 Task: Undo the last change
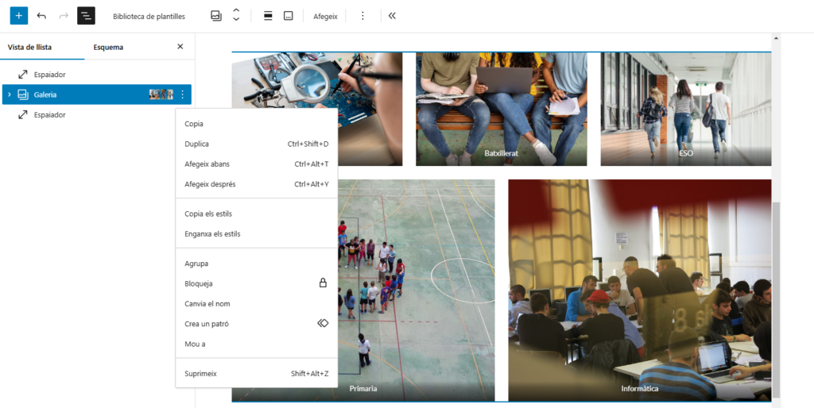(x=41, y=16)
